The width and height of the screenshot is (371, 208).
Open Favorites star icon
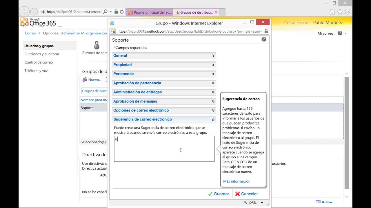click(340, 12)
